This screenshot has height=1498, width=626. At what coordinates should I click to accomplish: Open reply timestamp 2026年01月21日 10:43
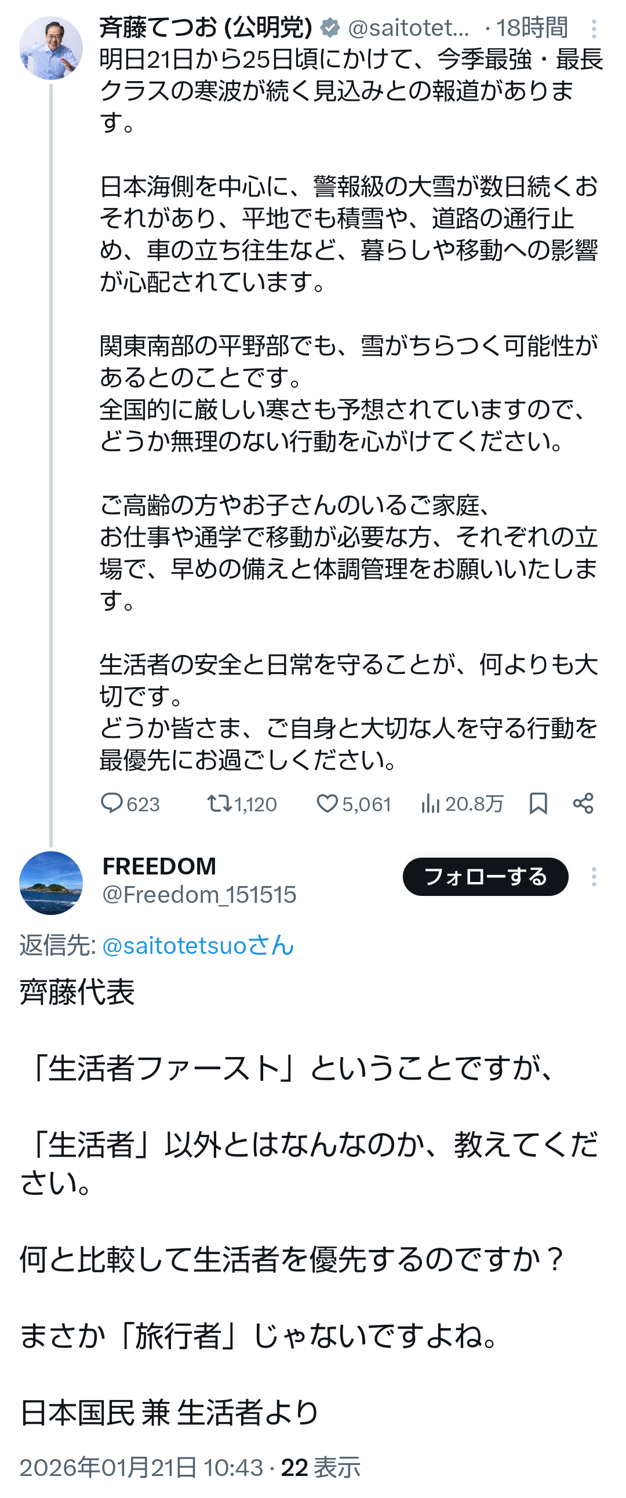pyautogui.click(x=141, y=1467)
